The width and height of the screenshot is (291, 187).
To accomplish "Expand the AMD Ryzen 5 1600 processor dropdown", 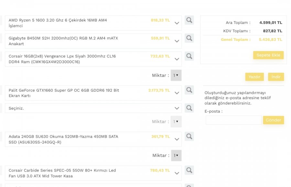I will pos(177,23).
